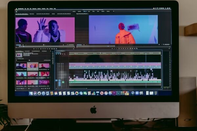Toggle the highlighted green audio track button

point(63,82)
